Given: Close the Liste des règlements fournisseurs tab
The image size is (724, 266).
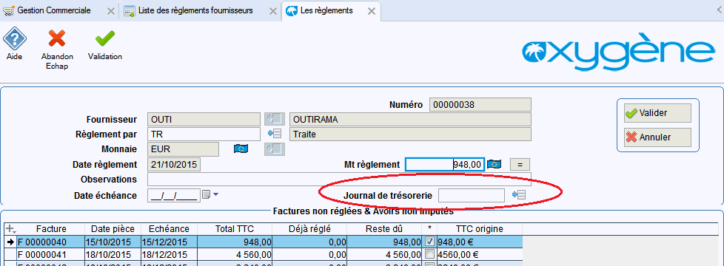Looking at the screenshot, I should pos(274,11).
